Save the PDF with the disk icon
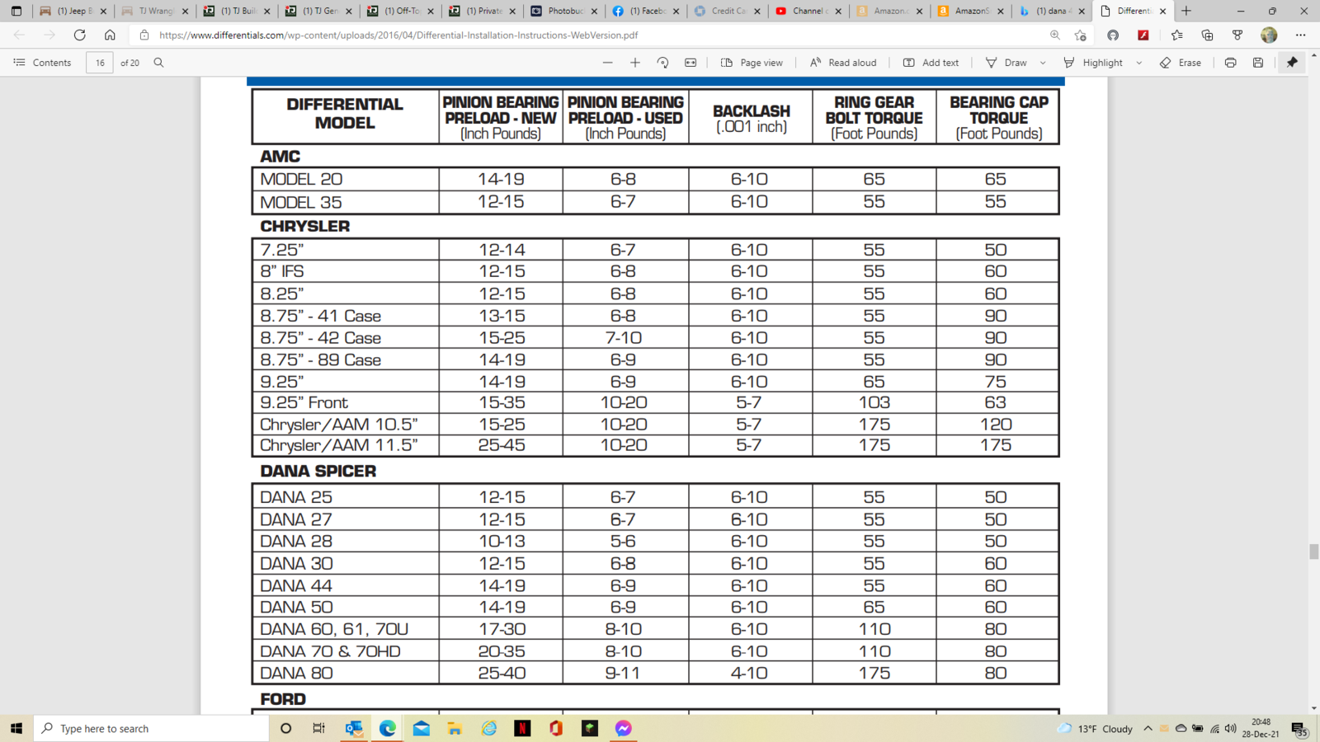Screen dimensions: 1320x742 click(1258, 63)
